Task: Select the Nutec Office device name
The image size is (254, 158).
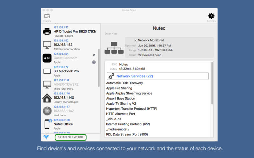Action: [63, 124]
